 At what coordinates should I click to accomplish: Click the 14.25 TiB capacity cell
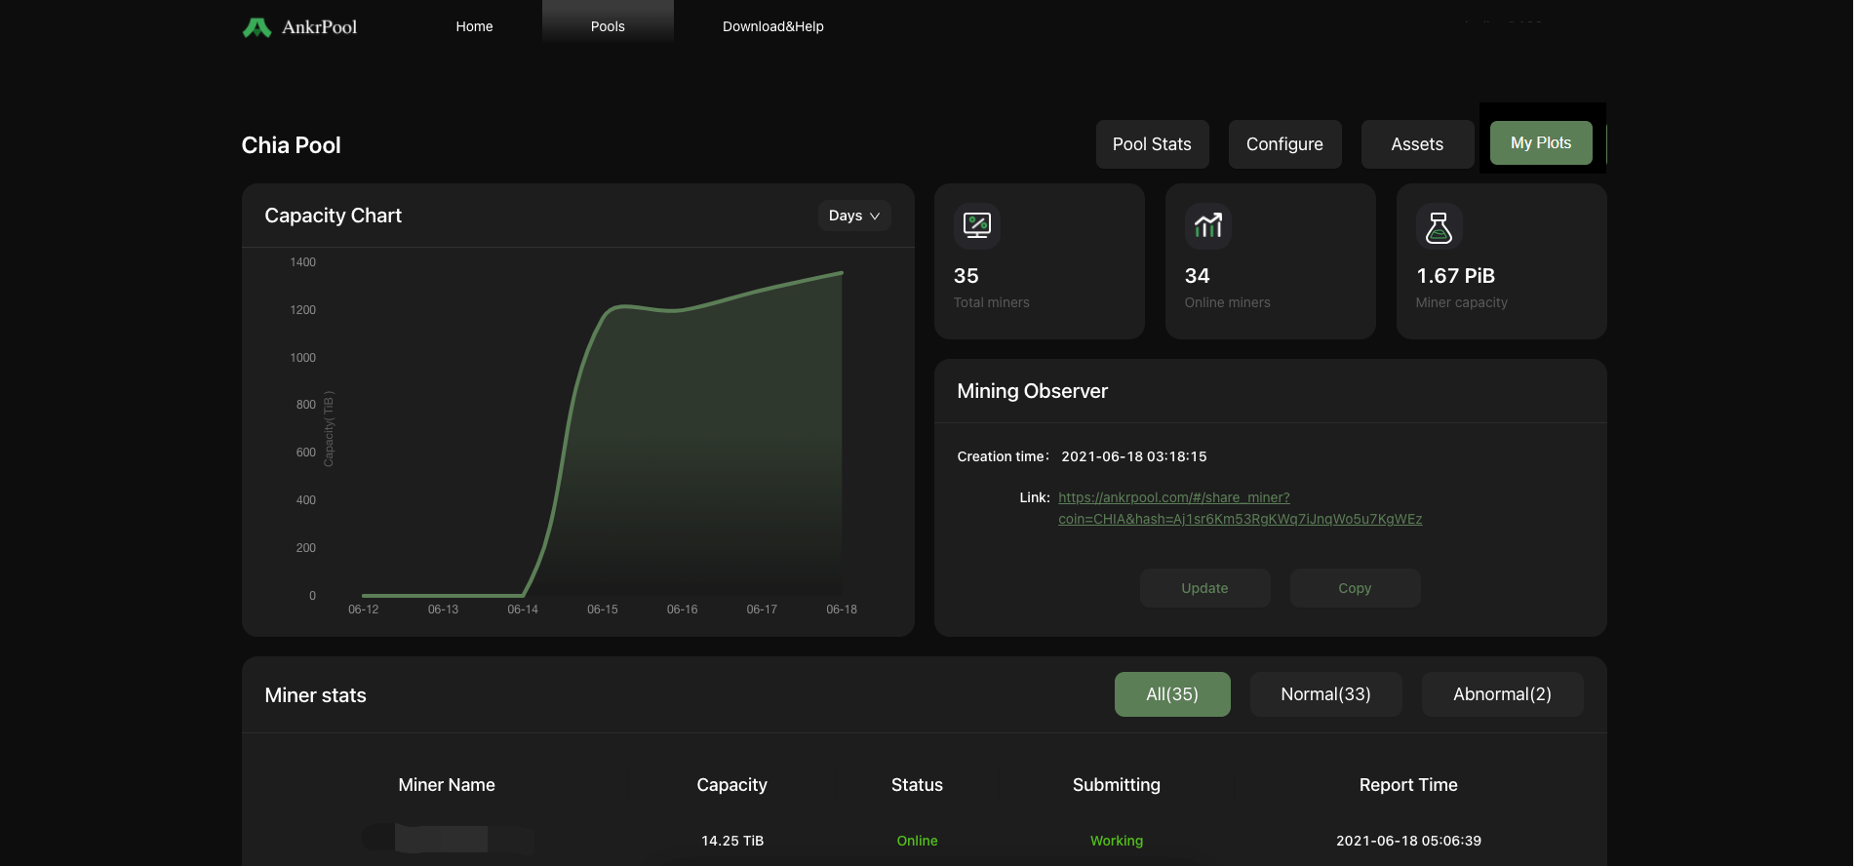732,841
